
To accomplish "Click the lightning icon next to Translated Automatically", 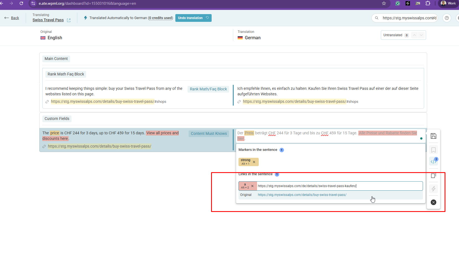I will [x=86, y=18].
